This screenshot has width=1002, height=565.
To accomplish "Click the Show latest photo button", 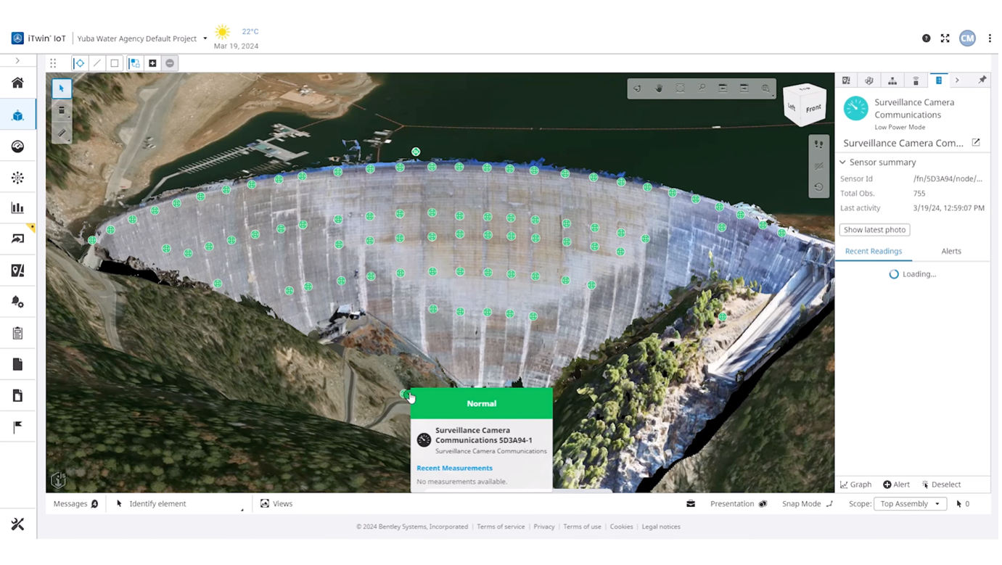I will [x=874, y=230].
